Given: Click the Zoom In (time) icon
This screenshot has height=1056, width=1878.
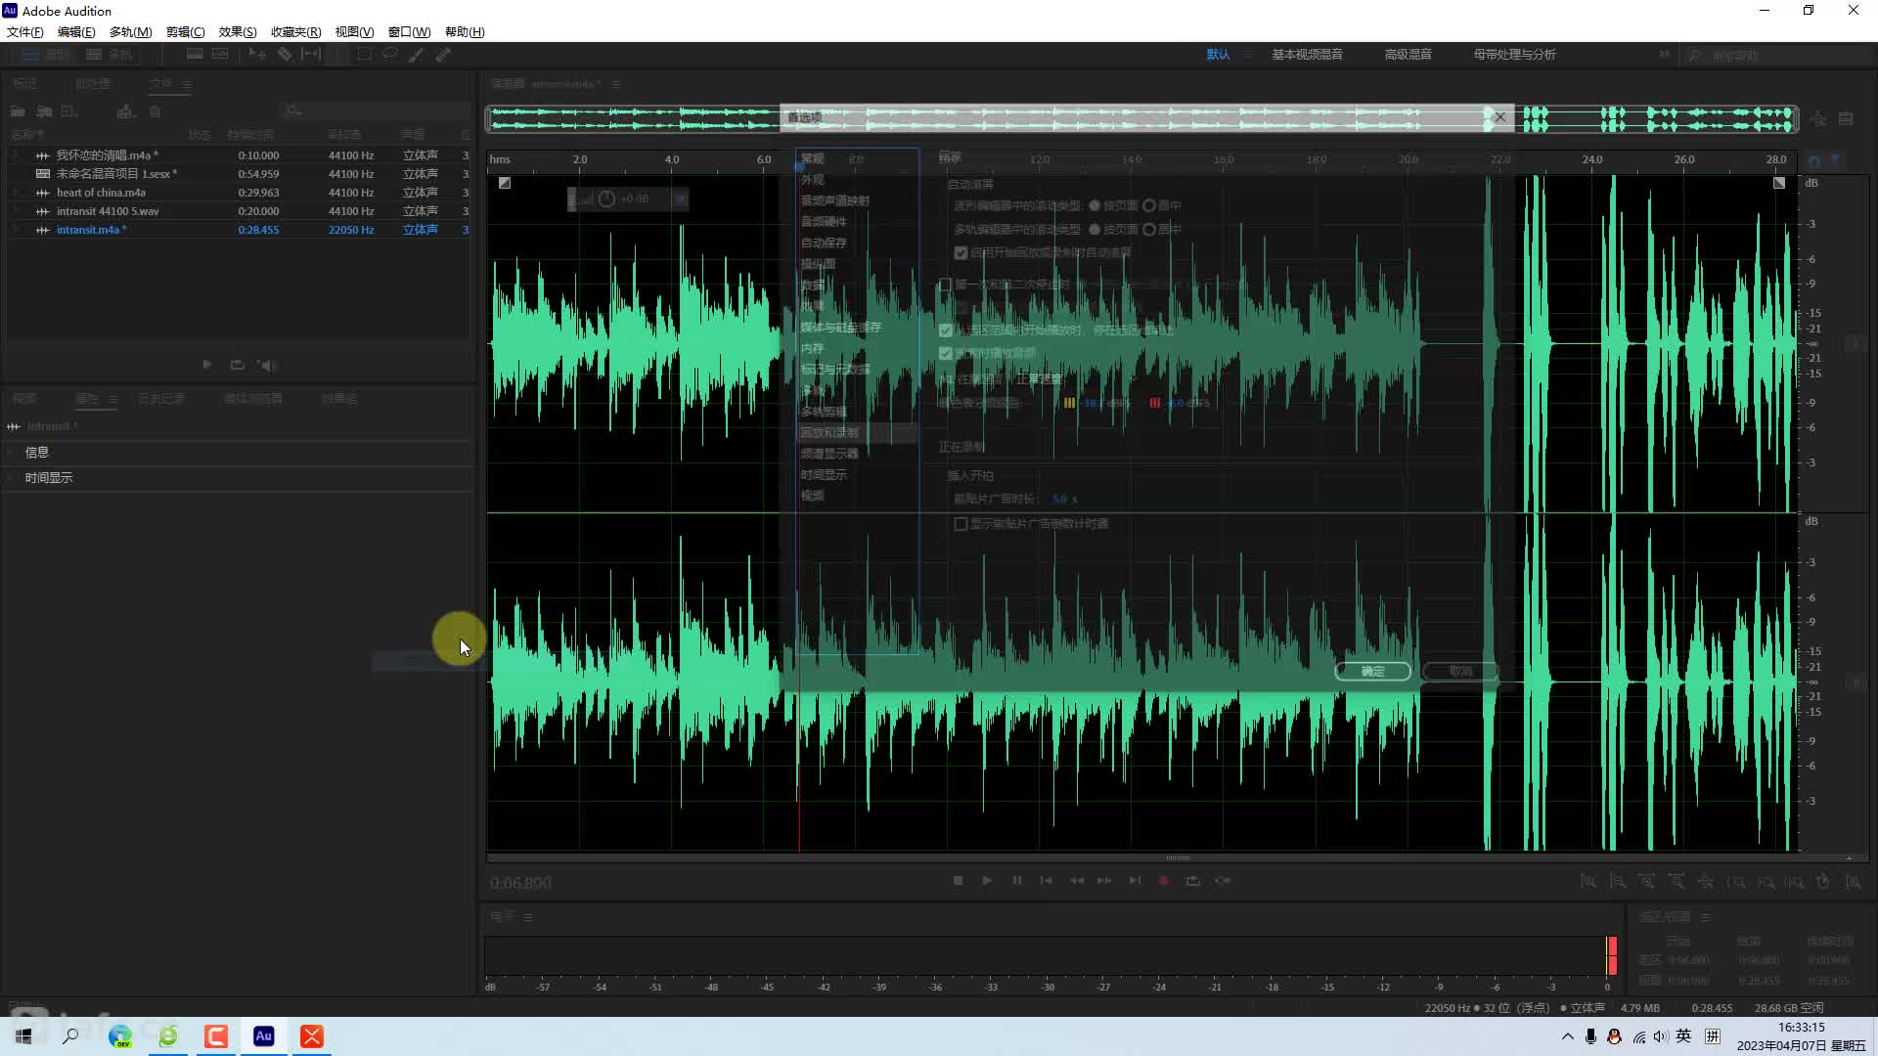Looking at the screenshot, I should click(1647, 882).
